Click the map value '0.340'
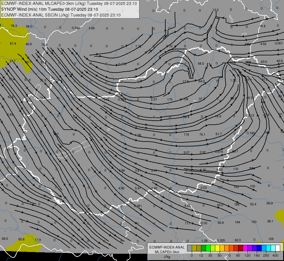This screenshot has width=284, height=261. coord(76,28)
